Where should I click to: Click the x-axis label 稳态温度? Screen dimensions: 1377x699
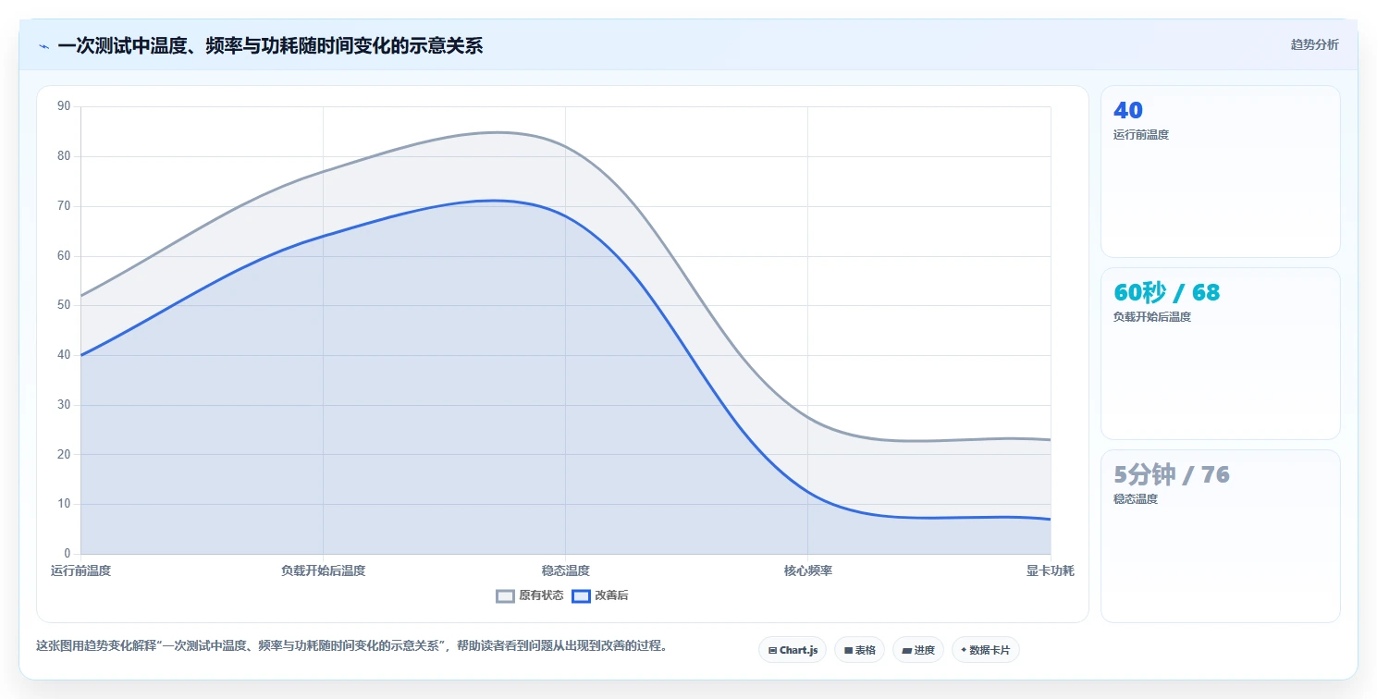click(x=565, y=571)
